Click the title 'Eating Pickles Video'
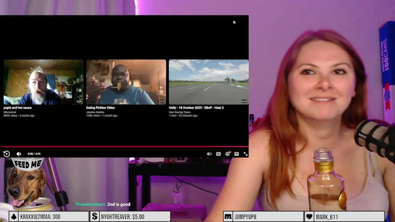This screenshot has height=222, width=395. 101,108
